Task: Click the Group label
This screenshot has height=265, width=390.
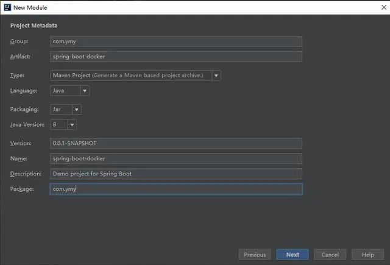Action: [19, 41]
